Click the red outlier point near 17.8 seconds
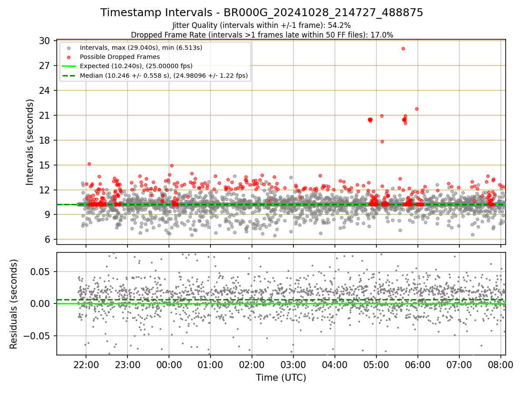524x393 pixels. click(382, 141)
